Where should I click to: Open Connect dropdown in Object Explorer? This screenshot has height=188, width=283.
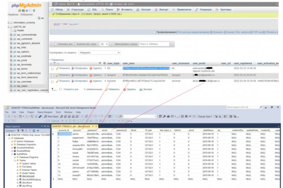click(x=11, y=130)
